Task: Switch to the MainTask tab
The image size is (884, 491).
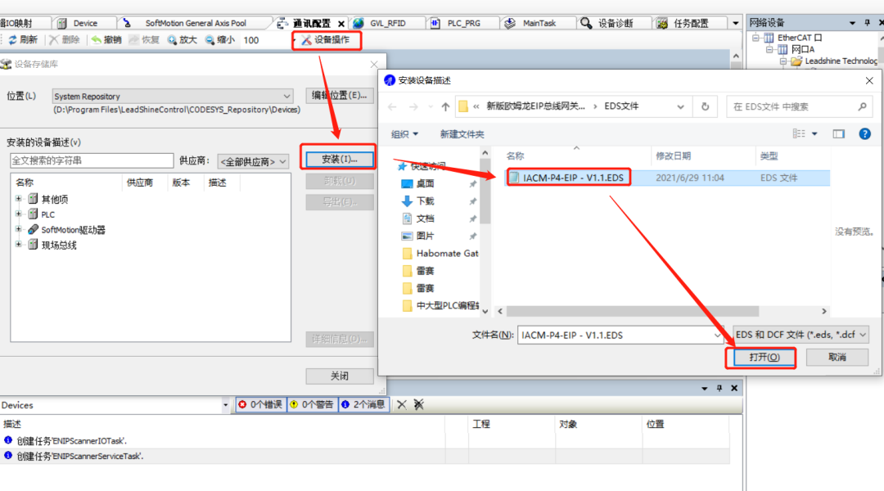Action: pyautogui.click(x=538, y=22)
